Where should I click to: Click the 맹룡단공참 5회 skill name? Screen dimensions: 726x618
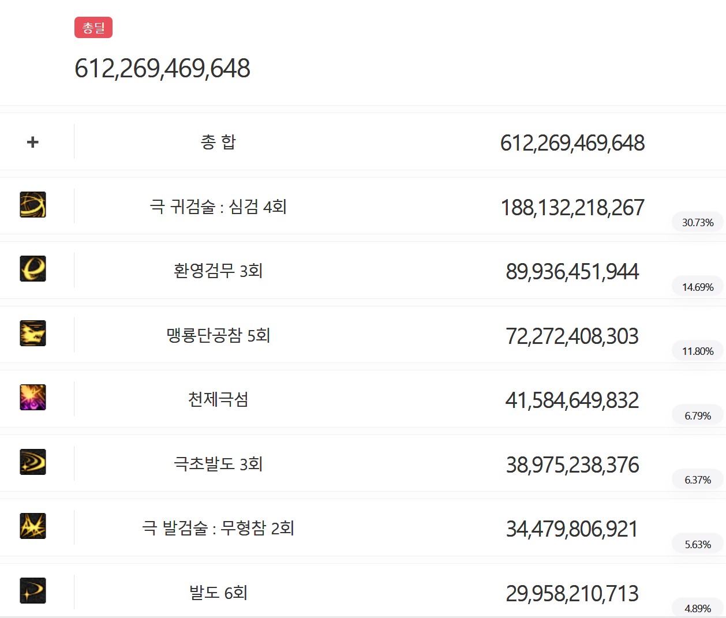[218, 335]
